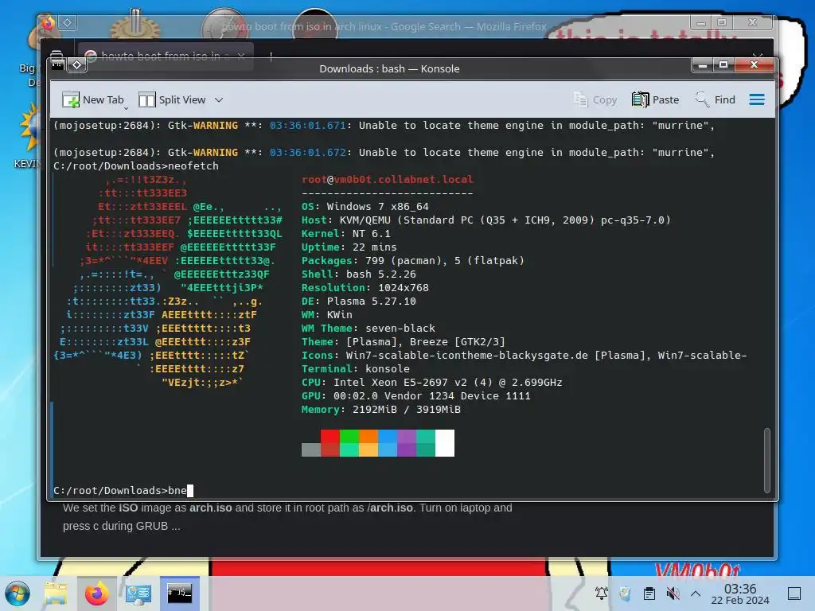815x611 pixels.
Task: Switch to Firefox from the taskbar
Action: pyautogui.click(x=96, y=593)
